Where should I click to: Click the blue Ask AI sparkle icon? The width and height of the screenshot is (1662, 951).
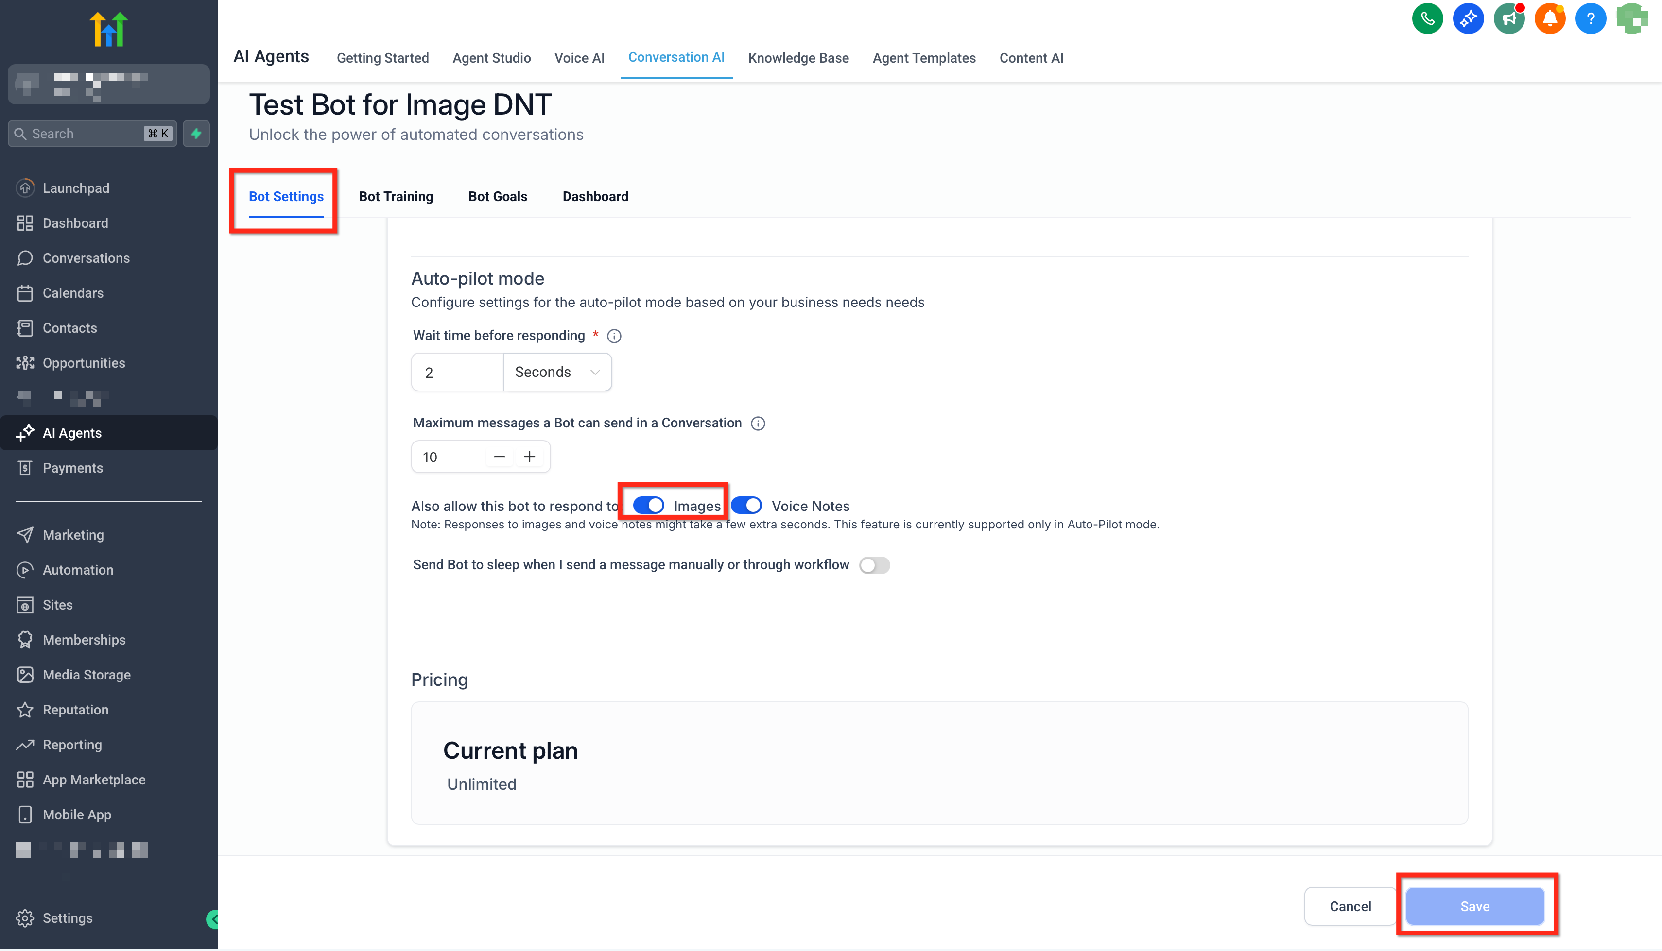(1468, 18)
